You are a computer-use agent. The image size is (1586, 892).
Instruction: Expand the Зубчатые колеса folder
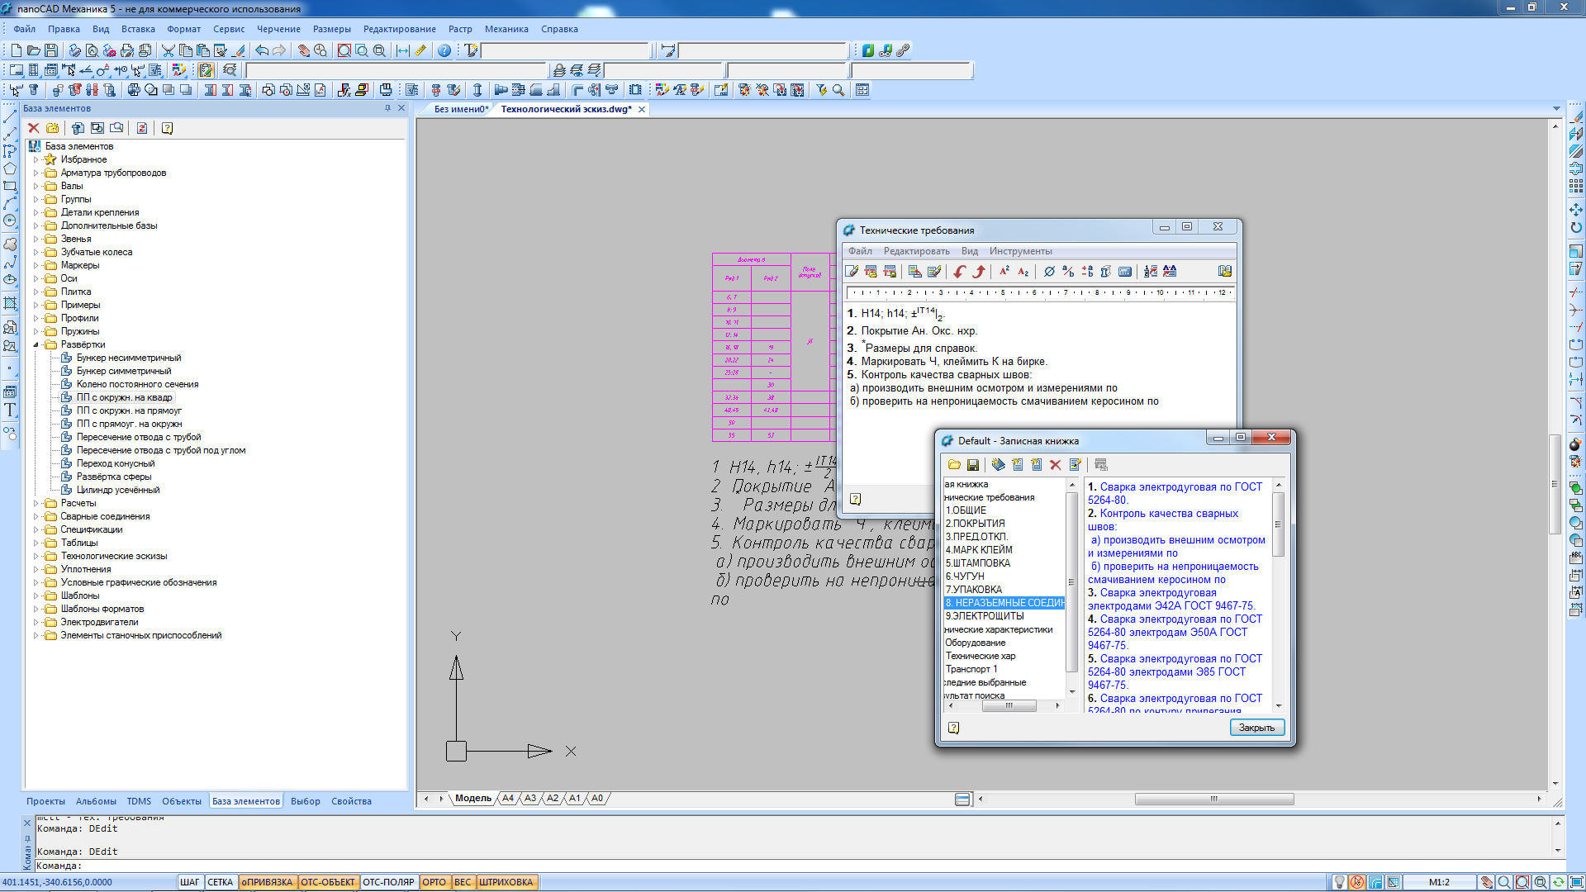[x=36, y=252]
